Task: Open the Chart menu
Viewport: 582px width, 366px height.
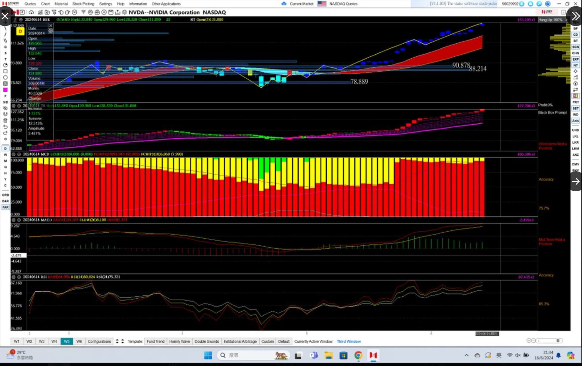Action: click(45, 4)
